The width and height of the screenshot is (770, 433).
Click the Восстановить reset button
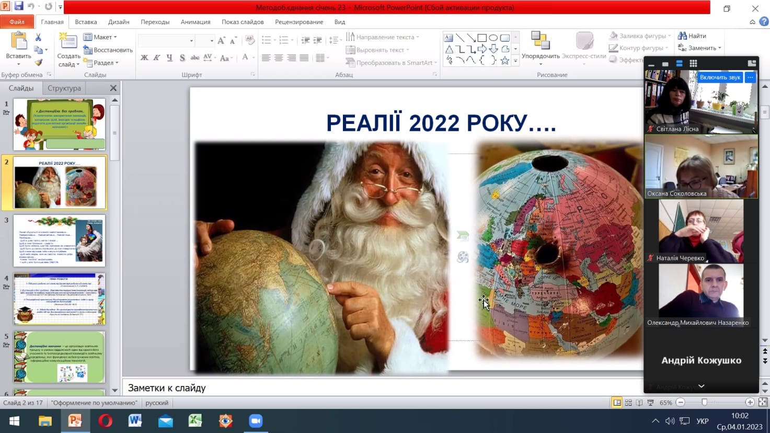click(x=108, y=50)
